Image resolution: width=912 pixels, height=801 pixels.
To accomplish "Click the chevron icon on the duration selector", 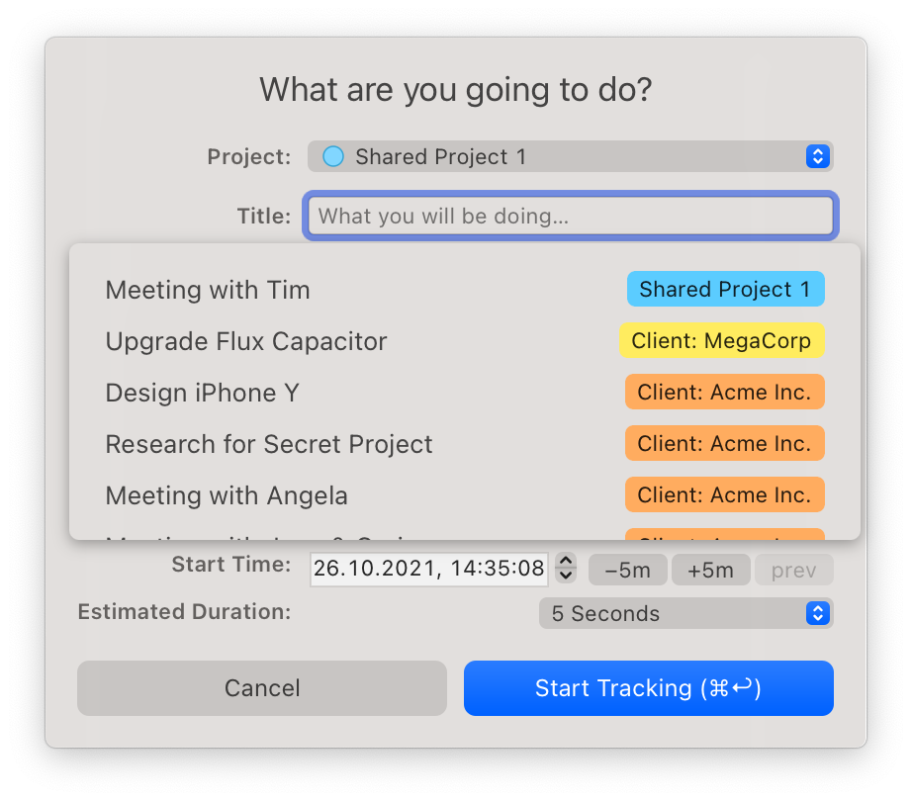I will coord(817,613).
